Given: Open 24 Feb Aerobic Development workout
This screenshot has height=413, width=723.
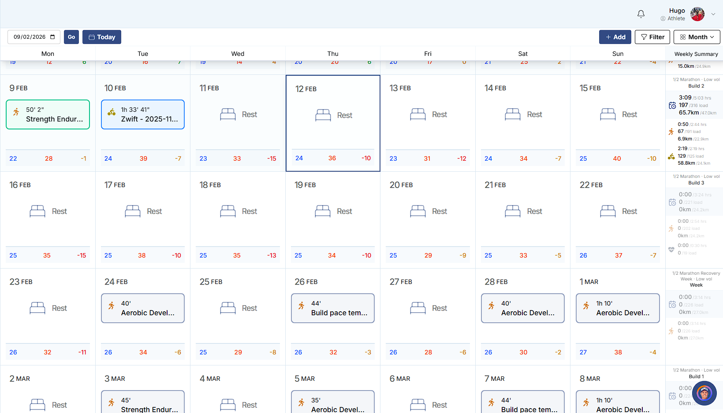Looking at the screenshot, I should pyautogui.click(x=143, y=308).
